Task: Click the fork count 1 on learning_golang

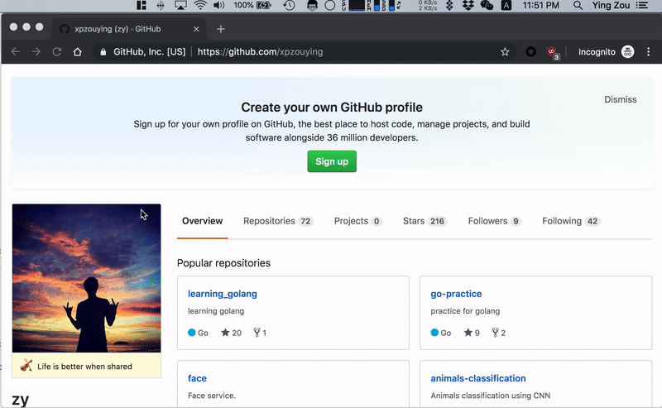Action: [x=260, y=333]
